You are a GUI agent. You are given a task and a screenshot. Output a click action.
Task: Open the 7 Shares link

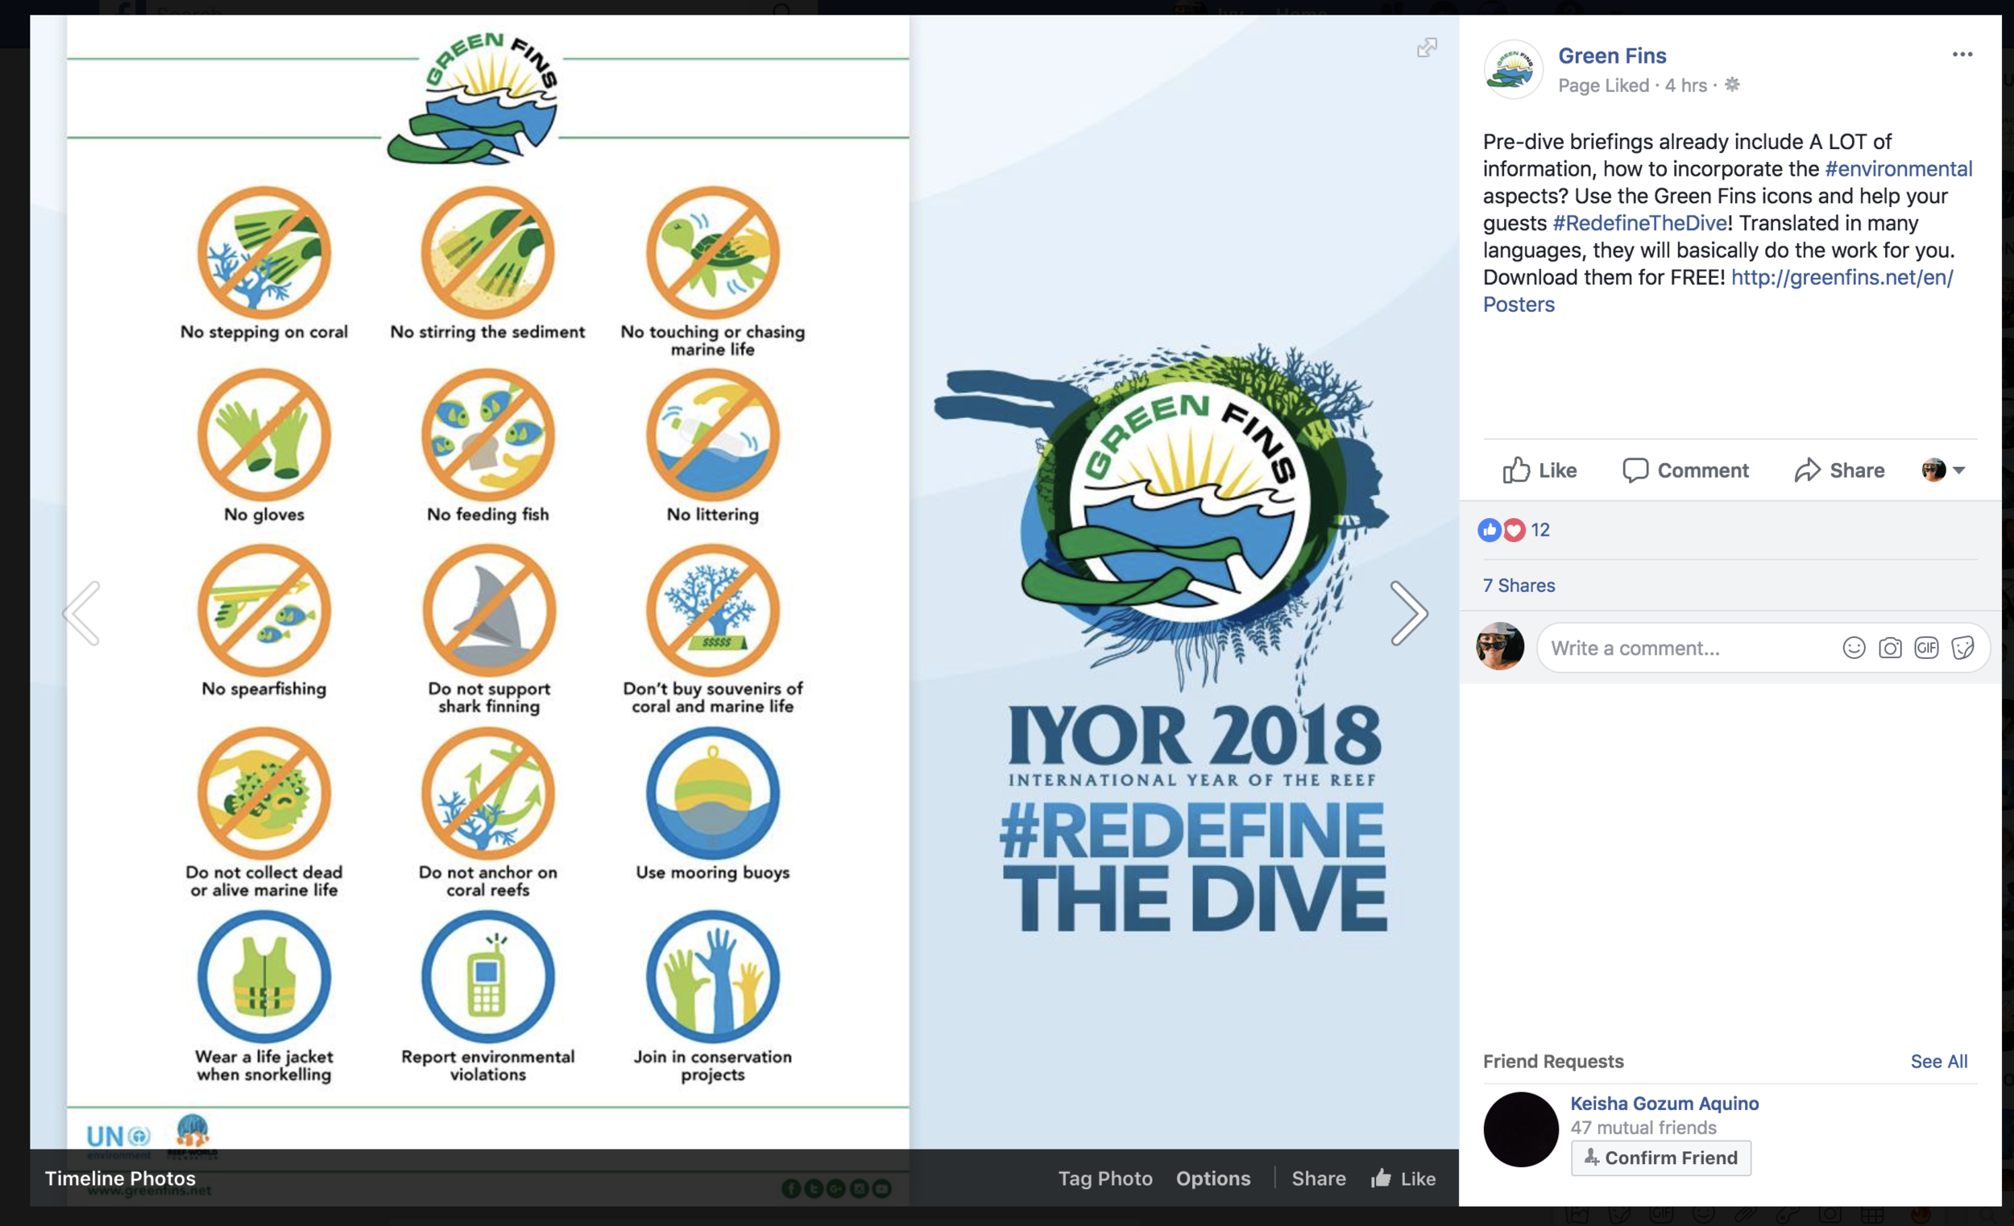coord(1519,586)
